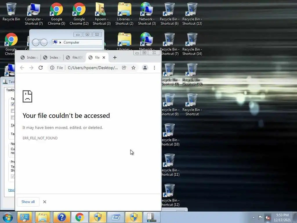Click the 'How' help link in Taskbar properties
297x223 pixels.
pos(11,190)
